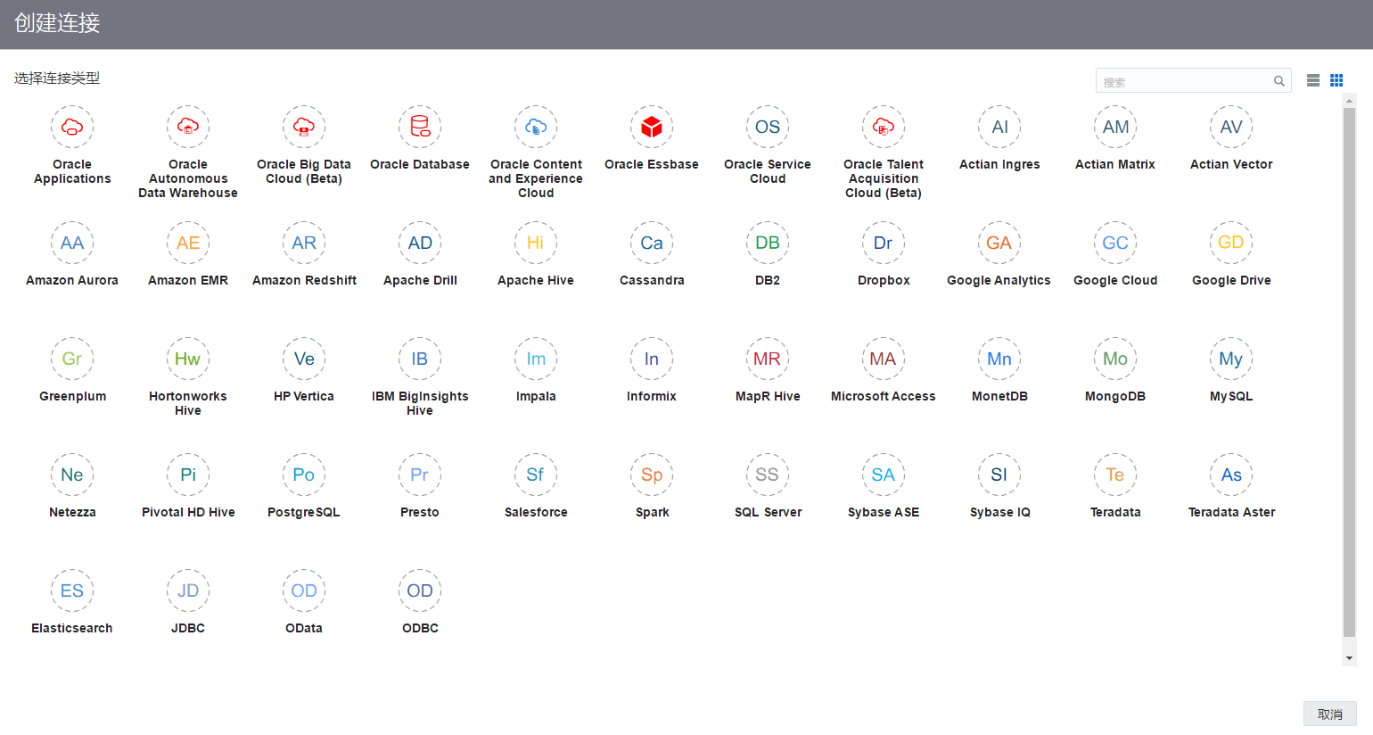Click the scrollbar up arrow

(x=1349, y=100)
